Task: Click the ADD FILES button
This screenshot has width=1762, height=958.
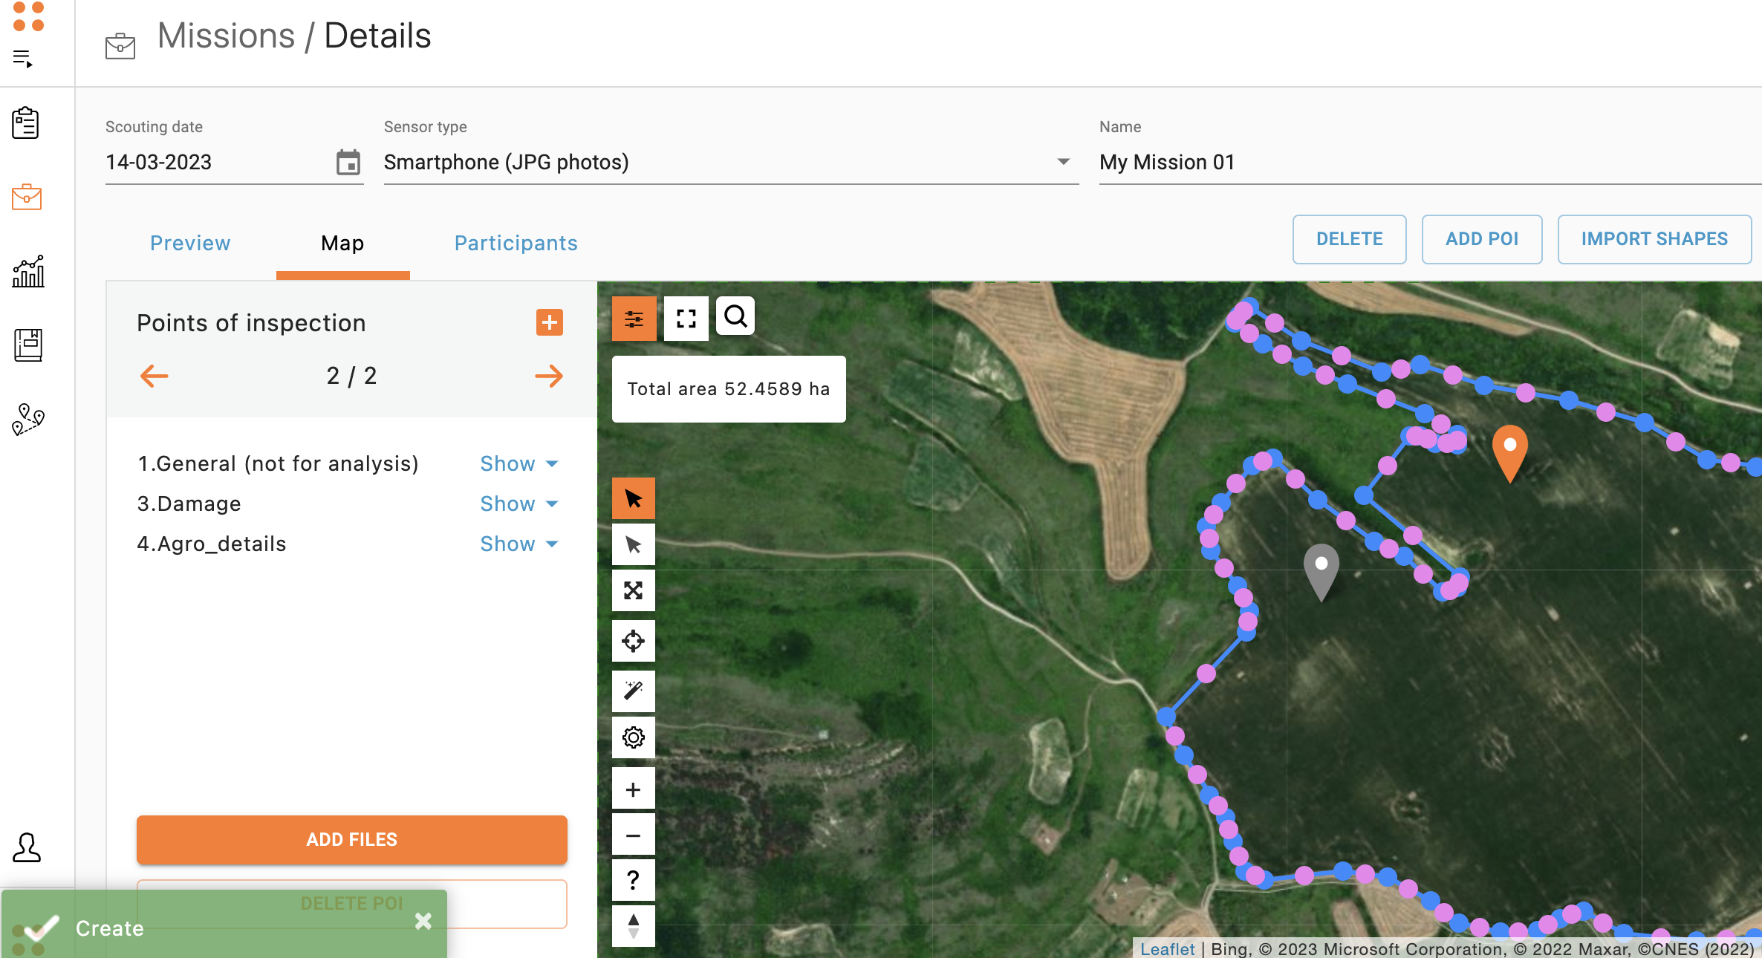Action: point(351,839)
